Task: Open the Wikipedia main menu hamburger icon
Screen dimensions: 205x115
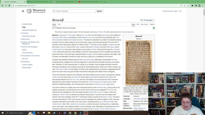Action: 23,11
